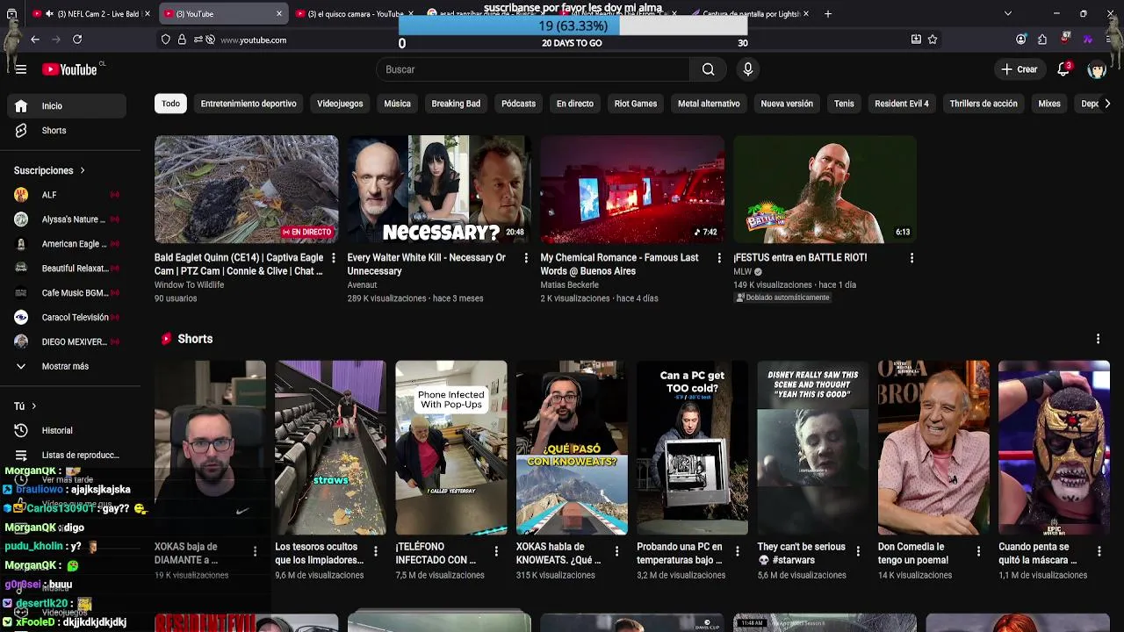
Task: Open a new browser tab with plus
Action: (x=828, y=13)
